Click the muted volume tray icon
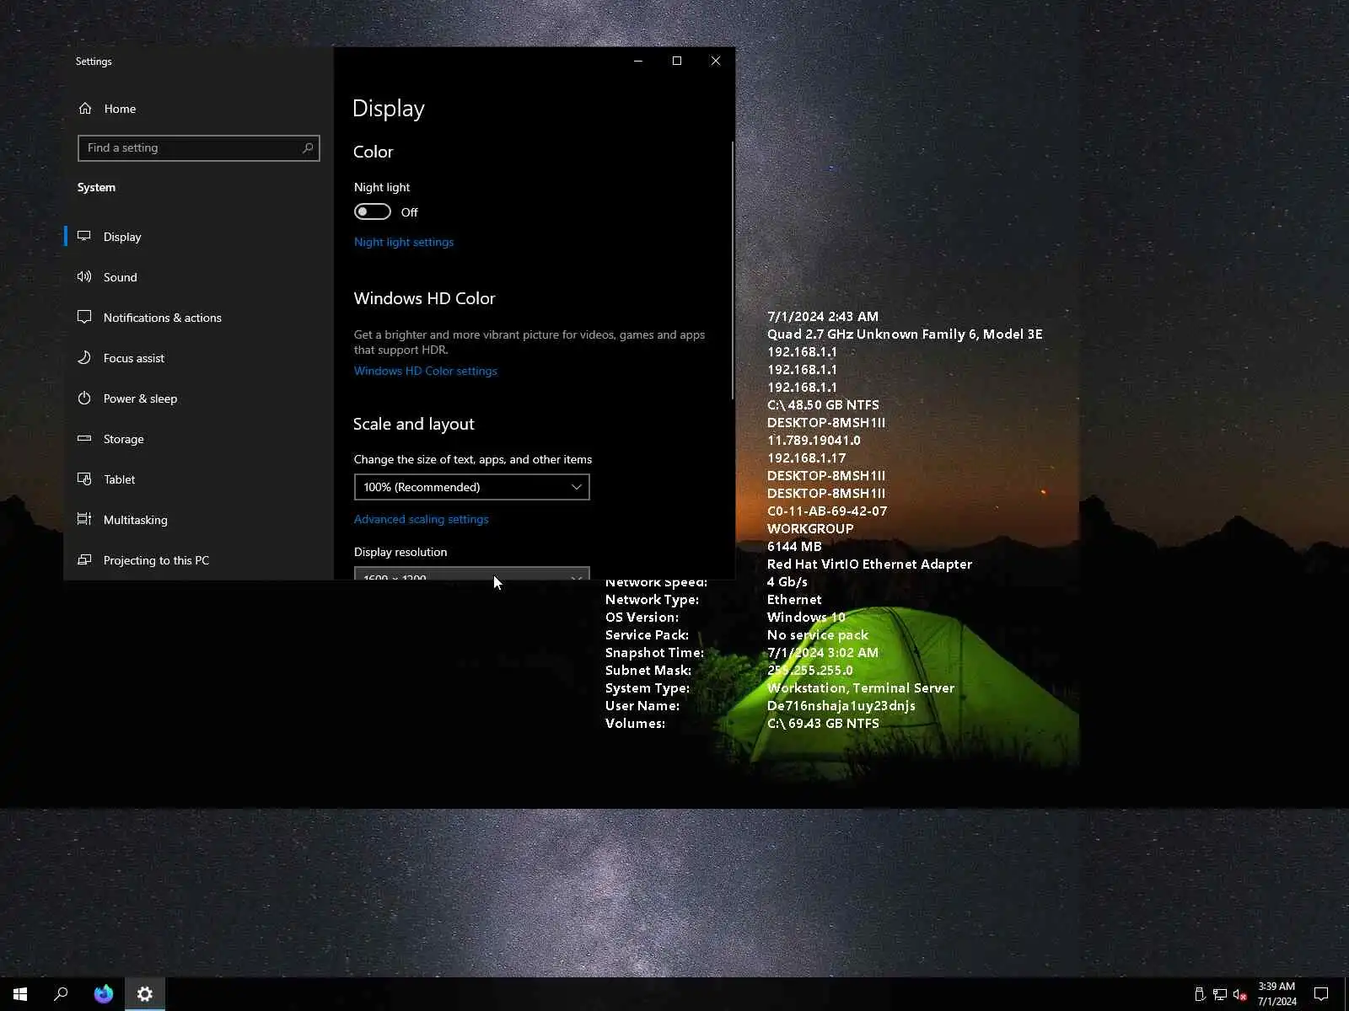This screenshot has width=1349, height=1011. 1240,995
